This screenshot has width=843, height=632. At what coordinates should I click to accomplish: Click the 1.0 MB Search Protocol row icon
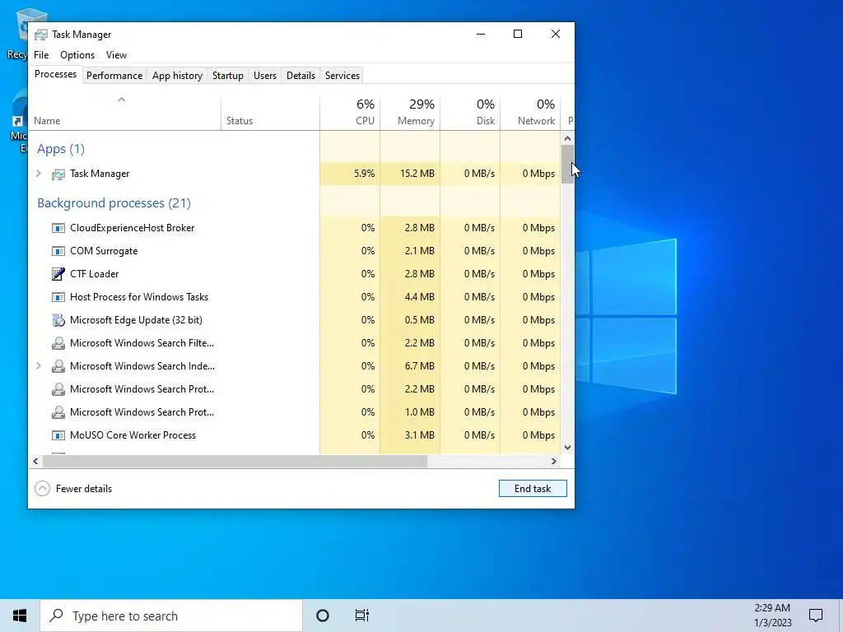point(58,413)
